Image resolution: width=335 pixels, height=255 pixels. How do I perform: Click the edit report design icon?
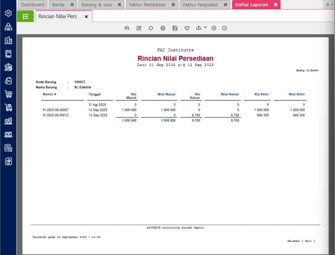(139, 28)
